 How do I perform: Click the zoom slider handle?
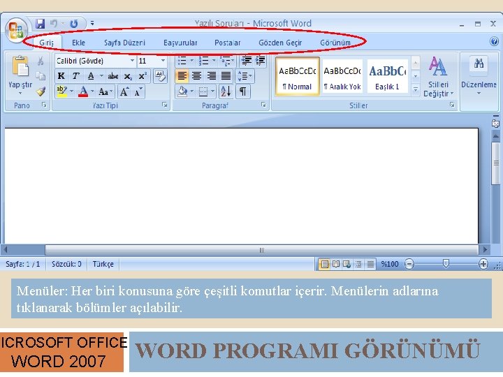point(446,264)
